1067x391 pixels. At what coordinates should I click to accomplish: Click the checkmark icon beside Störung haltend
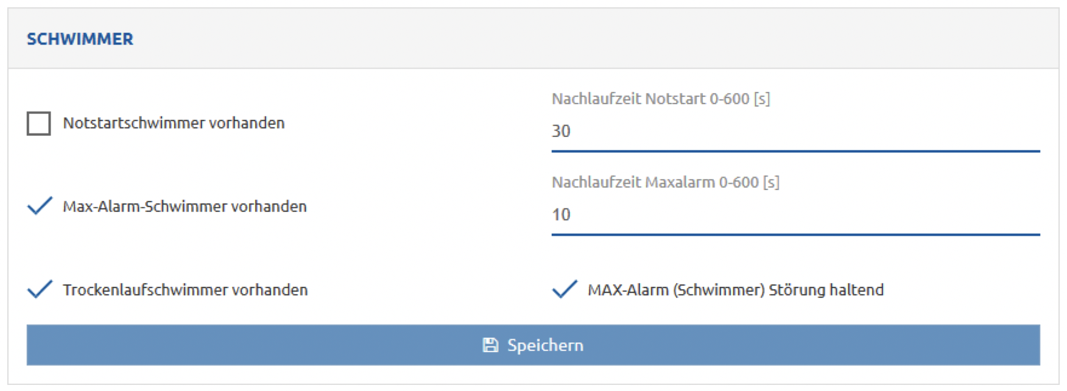pos(565,289)
